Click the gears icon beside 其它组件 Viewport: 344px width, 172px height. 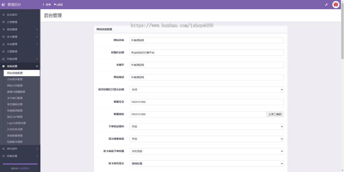[x=3, y=149]
